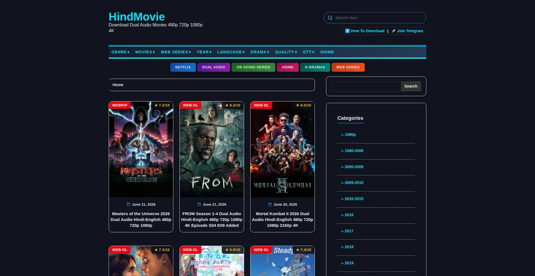Viewport: 535px width, 276px height.
Task: Select the purple DUAL AUDIO tag
Action: point(214,67)
